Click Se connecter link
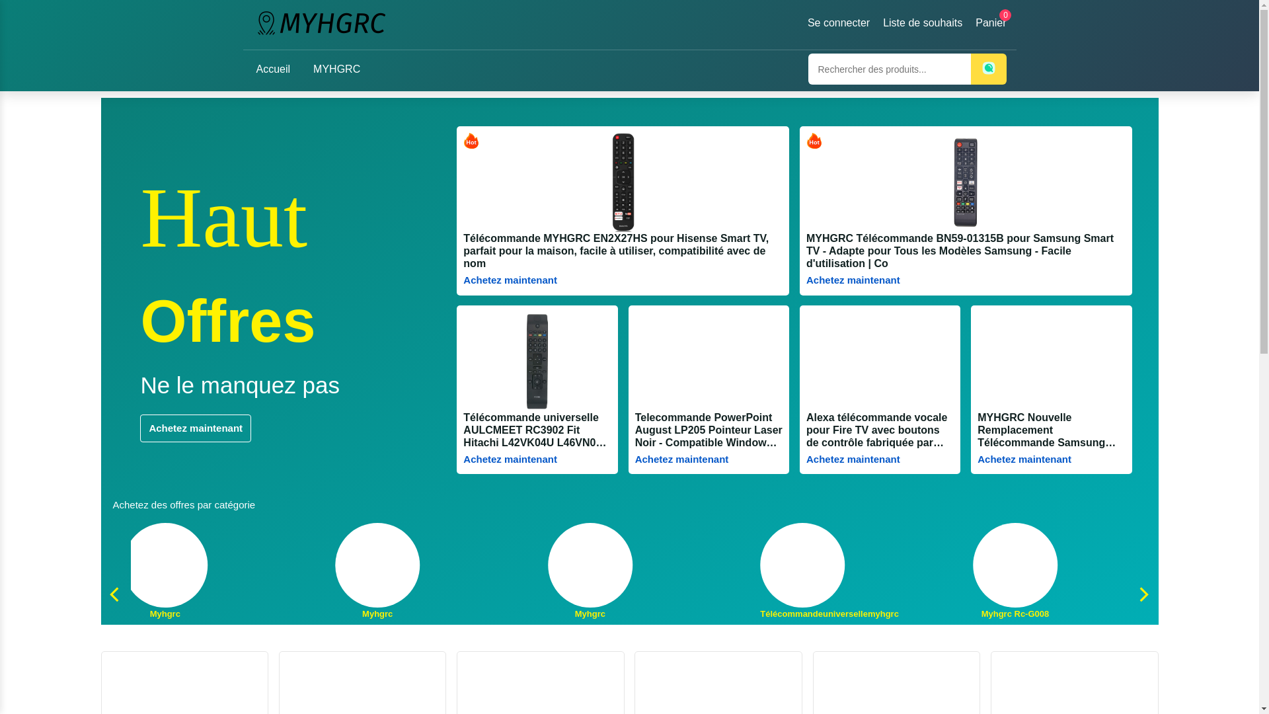 [838, 23]
